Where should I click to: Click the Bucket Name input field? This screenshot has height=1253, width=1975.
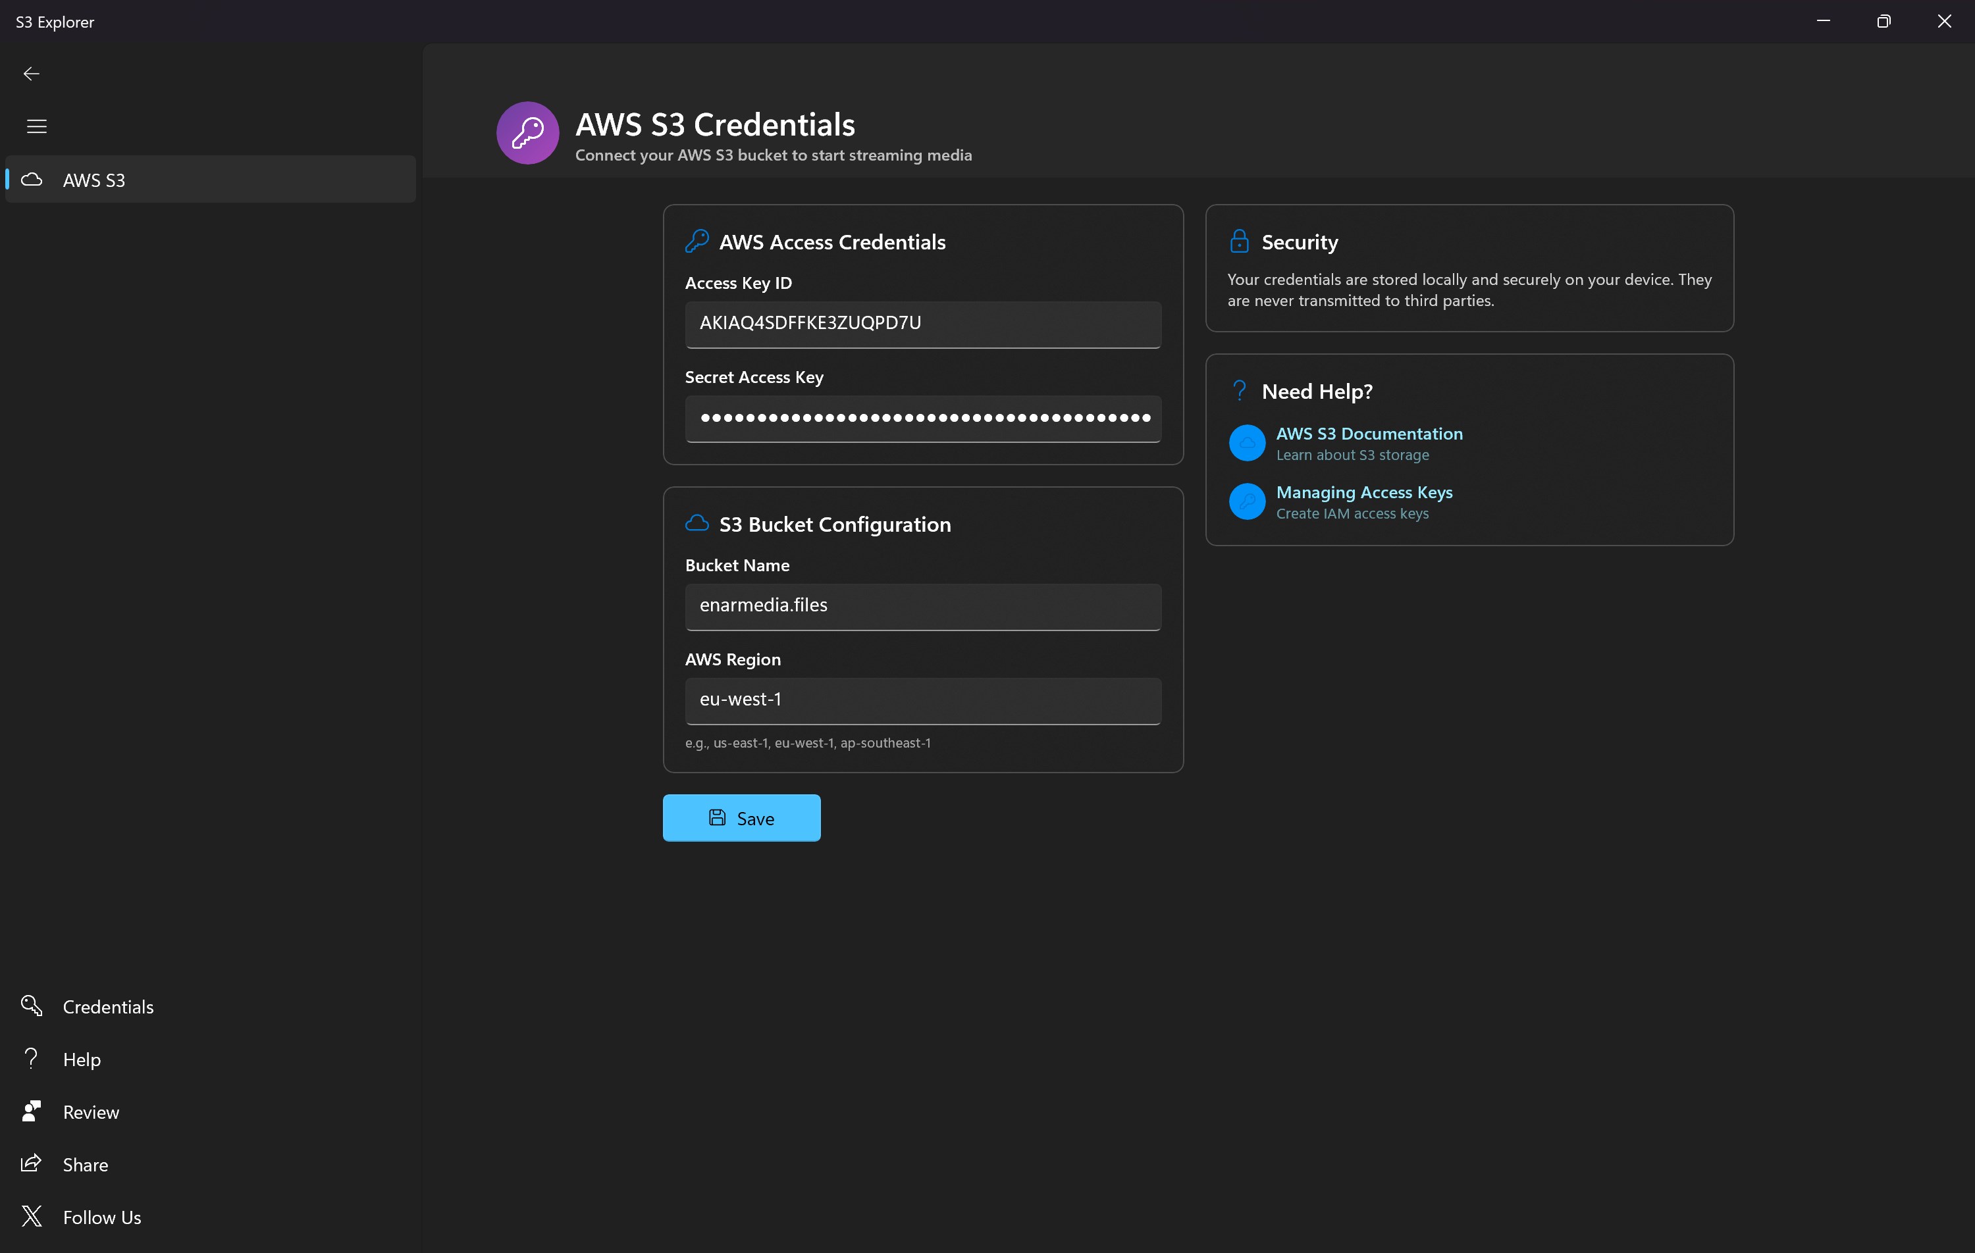923,606
